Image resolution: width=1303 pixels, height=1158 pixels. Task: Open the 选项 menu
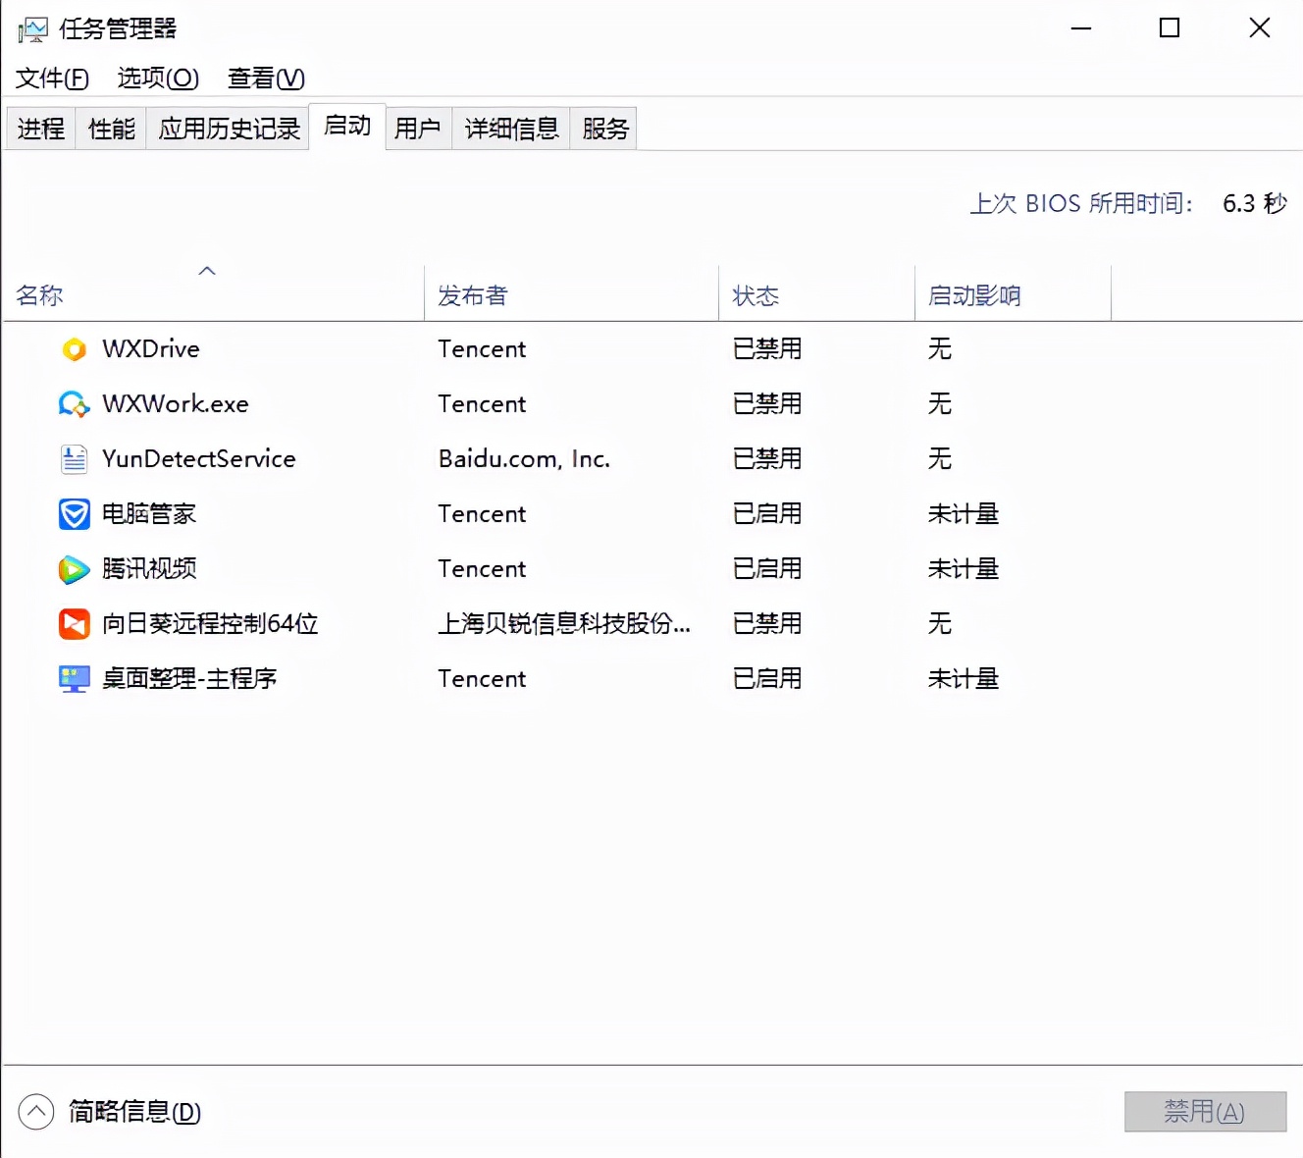tap(156, 78)
